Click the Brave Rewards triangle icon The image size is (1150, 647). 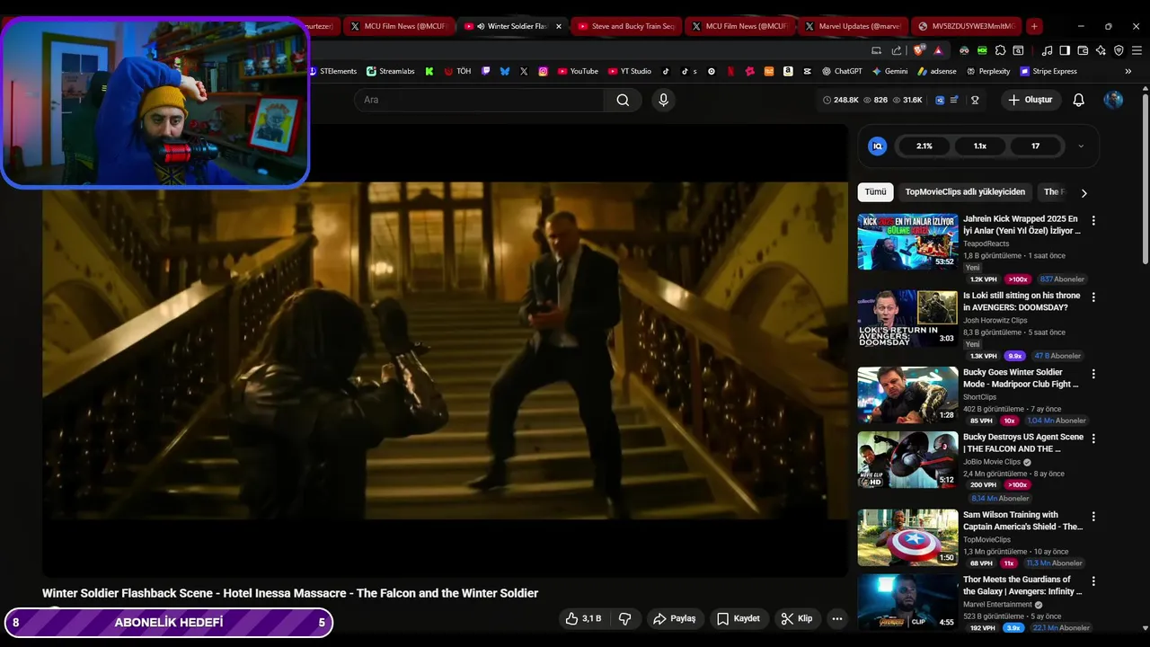(x=938, y=50)
